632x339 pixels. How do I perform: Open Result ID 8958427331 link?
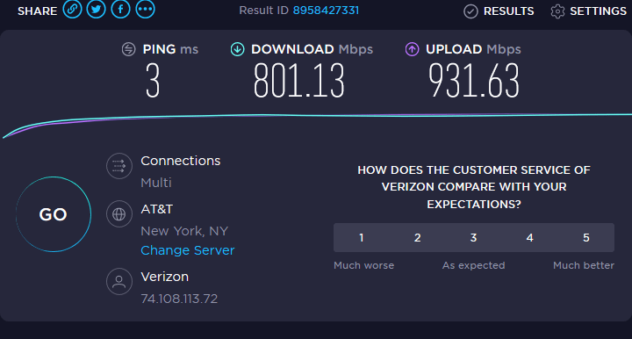pos(326,10)
